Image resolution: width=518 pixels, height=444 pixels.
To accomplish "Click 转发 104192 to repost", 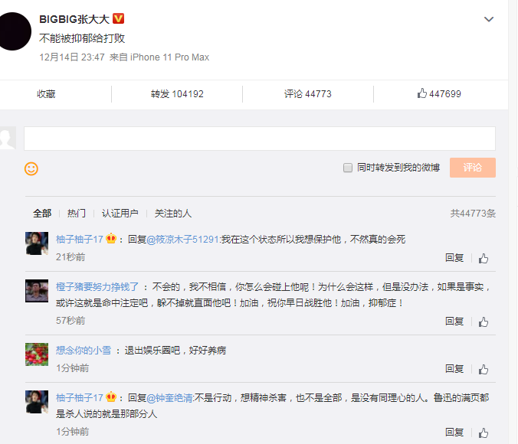I will pyautogui.click(x=177, y=94).
